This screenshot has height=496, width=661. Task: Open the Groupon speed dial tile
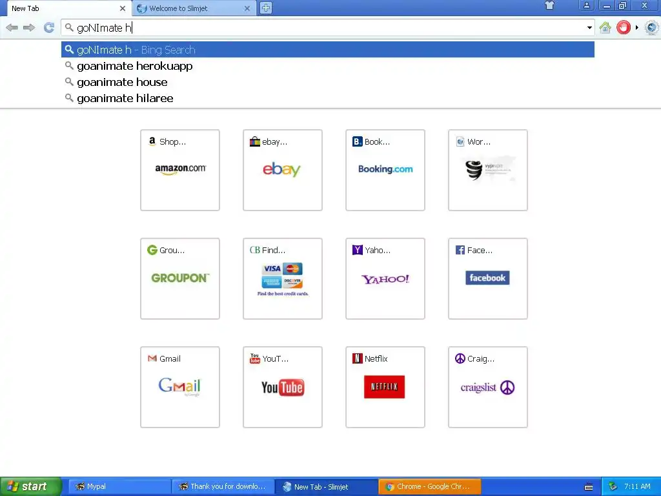180,278
